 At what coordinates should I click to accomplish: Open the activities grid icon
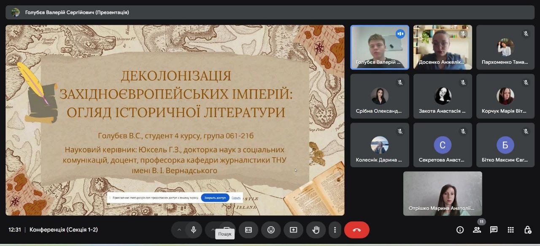tap(510, 230)
